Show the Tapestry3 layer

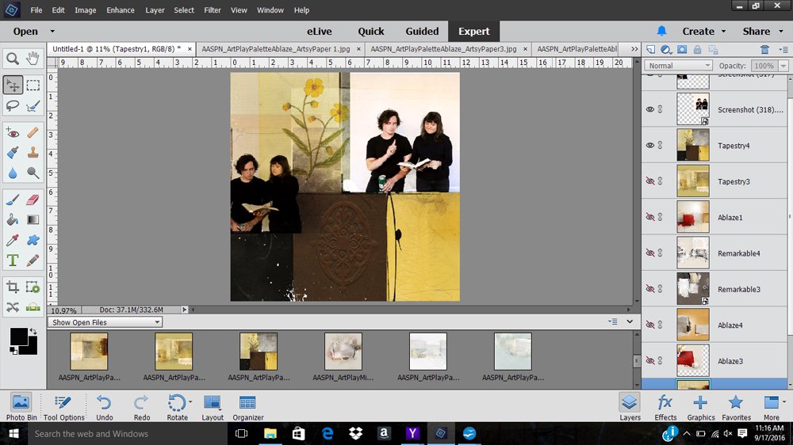650,181
